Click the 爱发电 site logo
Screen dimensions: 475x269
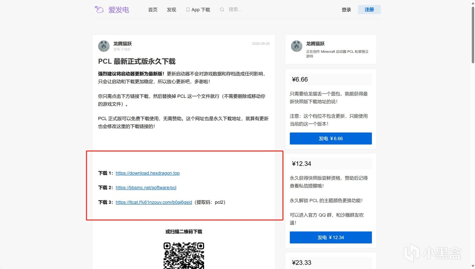[112, 10]
